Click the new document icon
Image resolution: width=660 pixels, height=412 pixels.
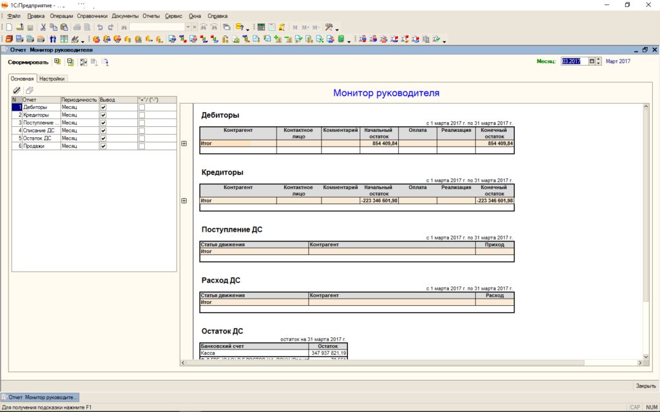(x=9, y=27)
